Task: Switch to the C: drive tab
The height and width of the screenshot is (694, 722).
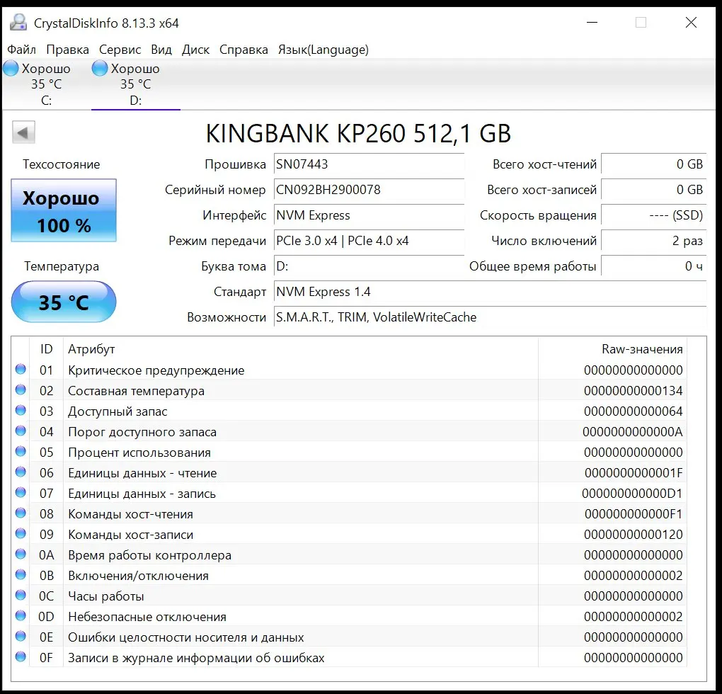Action: [x=46, y=85]
